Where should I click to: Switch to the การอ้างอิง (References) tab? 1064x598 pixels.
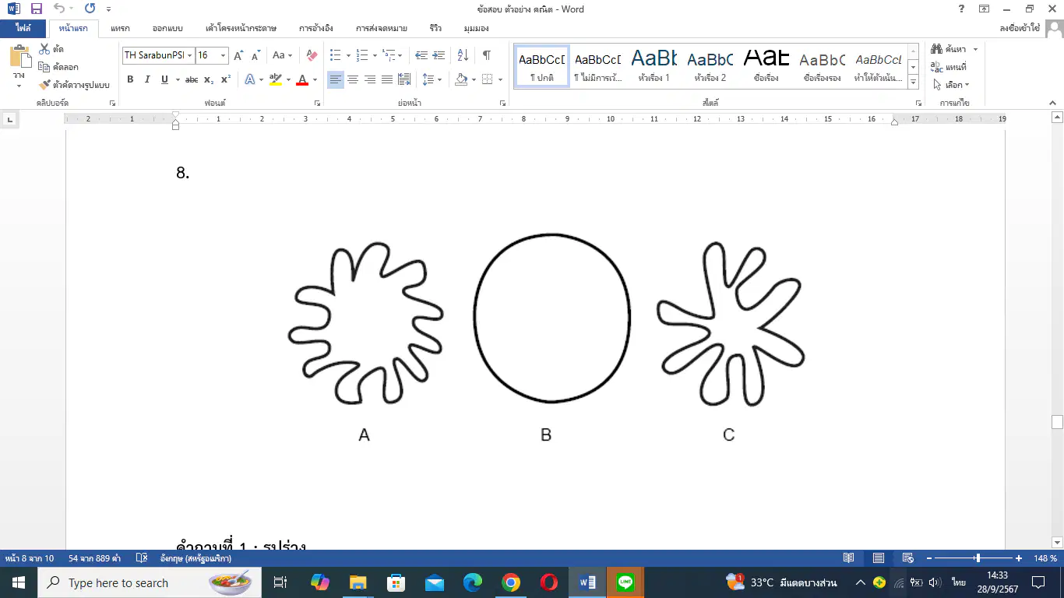coord(316,28)
